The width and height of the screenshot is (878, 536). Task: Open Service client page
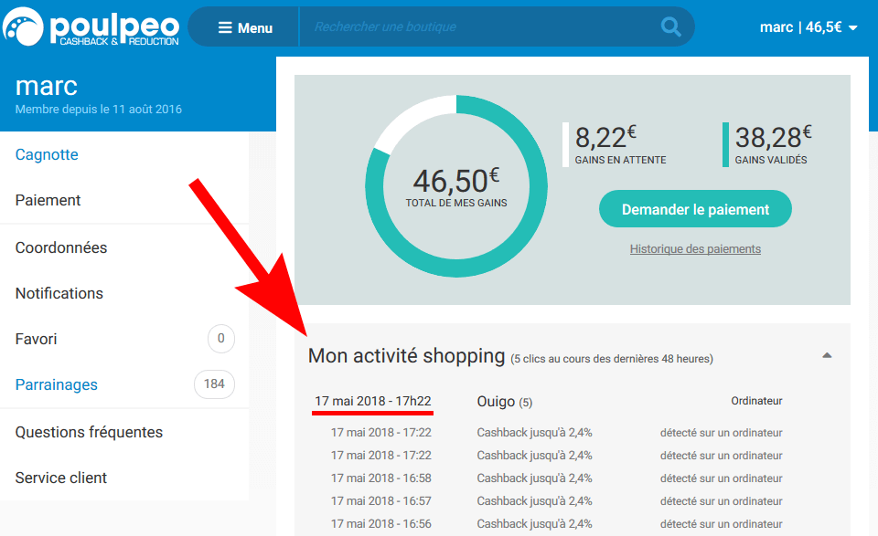(x=61, y=478)
